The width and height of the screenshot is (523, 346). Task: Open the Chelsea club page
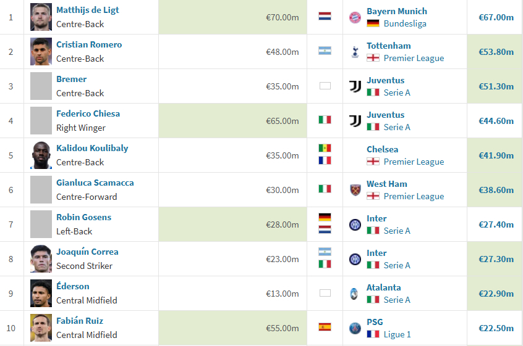(x=382, y=149)
